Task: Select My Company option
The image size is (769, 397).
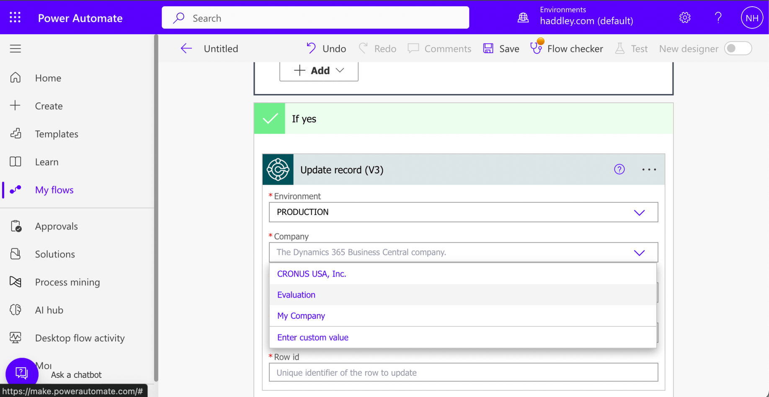Action: tap(463, 316)
